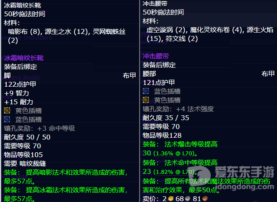Click 物品等级128 line
277x202 pixels.
pyautogui.click(x=162, y=136)
